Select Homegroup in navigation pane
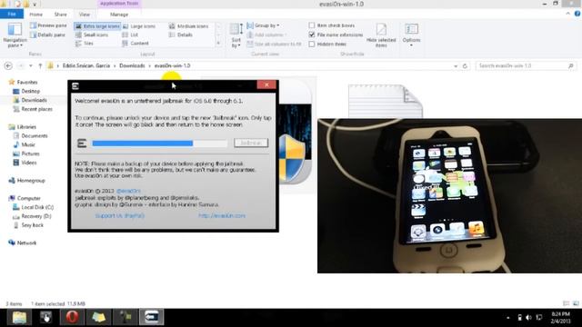The height and width of the screenshot is (327, 582). point(31,181)
